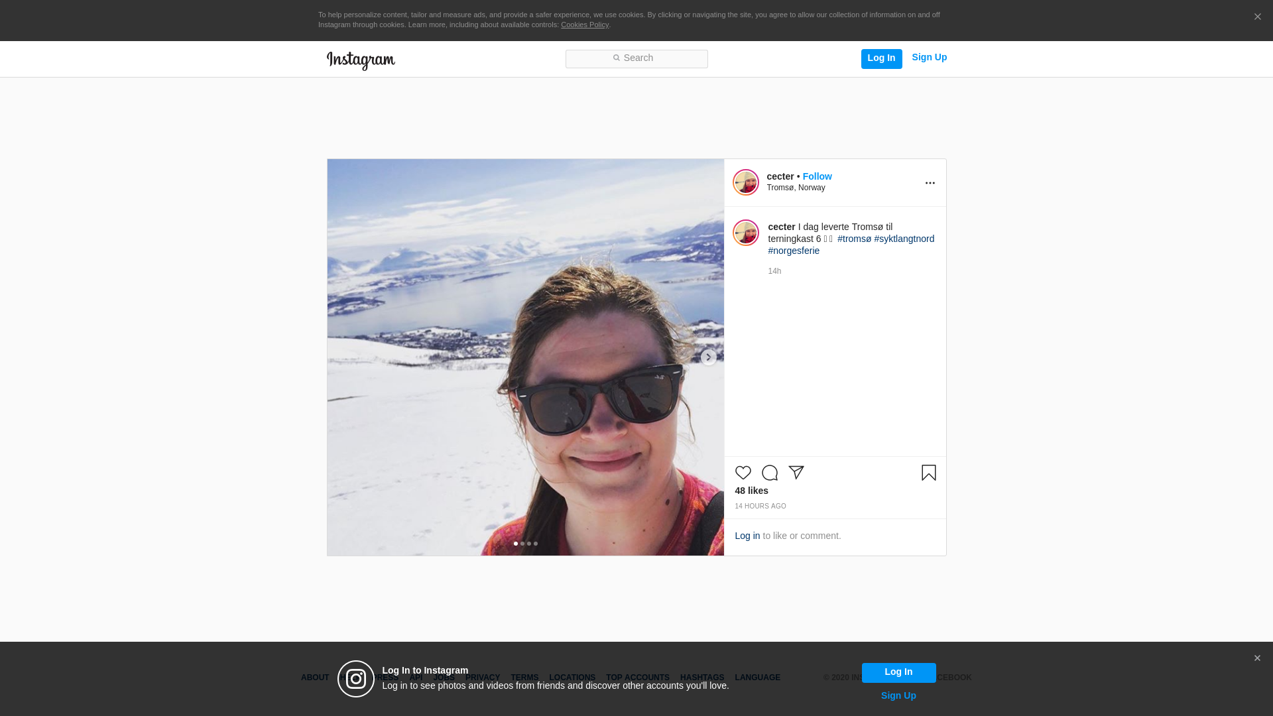
Task: Open the three-dot more options menu
Action: (930, 183)
